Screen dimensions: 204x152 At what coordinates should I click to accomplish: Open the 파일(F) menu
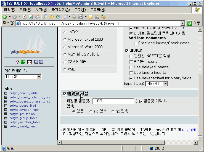pos(9,10)
